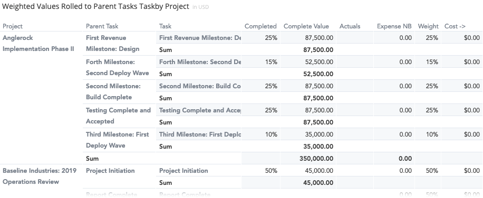Click 25% weight for Testing Complete row
Screen dimensions: 483x198
[x=432, y=110]
